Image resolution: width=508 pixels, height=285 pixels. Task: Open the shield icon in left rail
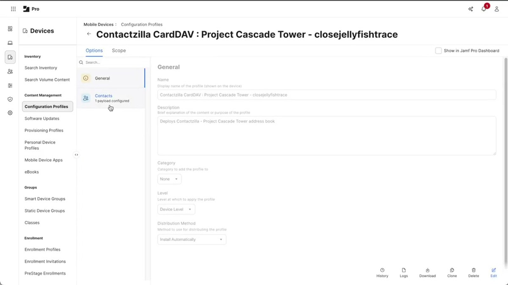10,99
